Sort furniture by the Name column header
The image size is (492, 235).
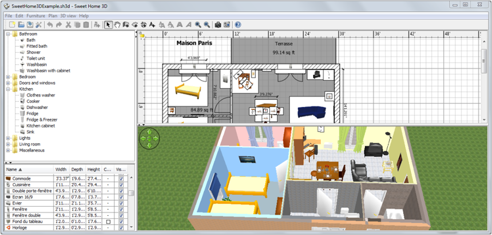[29, 169]
